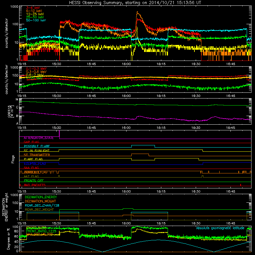This screenshot has height=255, width=255.
Task: Click the 100 tick on the decimation panel y-axis
Action: pos(15,203)
